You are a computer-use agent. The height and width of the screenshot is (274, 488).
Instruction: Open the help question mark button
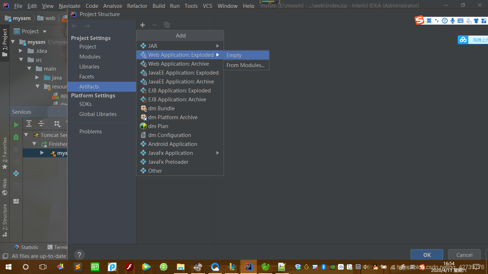pyautogui.click(x=79, y=255)
